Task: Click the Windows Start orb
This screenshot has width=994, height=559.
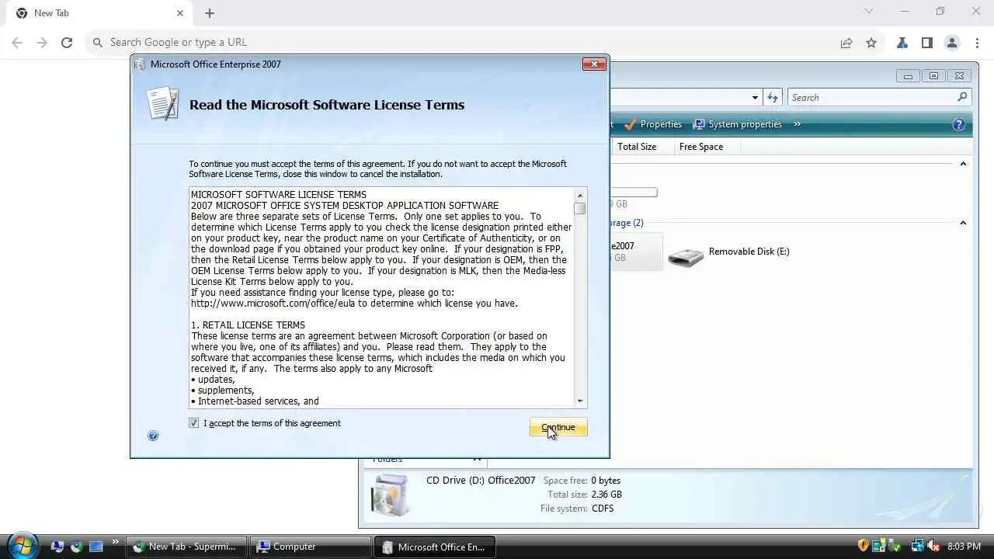Action: [22, 546]
